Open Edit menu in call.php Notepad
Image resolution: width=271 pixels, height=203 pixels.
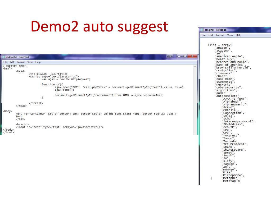pyautogui.click(x=211, y=35)
